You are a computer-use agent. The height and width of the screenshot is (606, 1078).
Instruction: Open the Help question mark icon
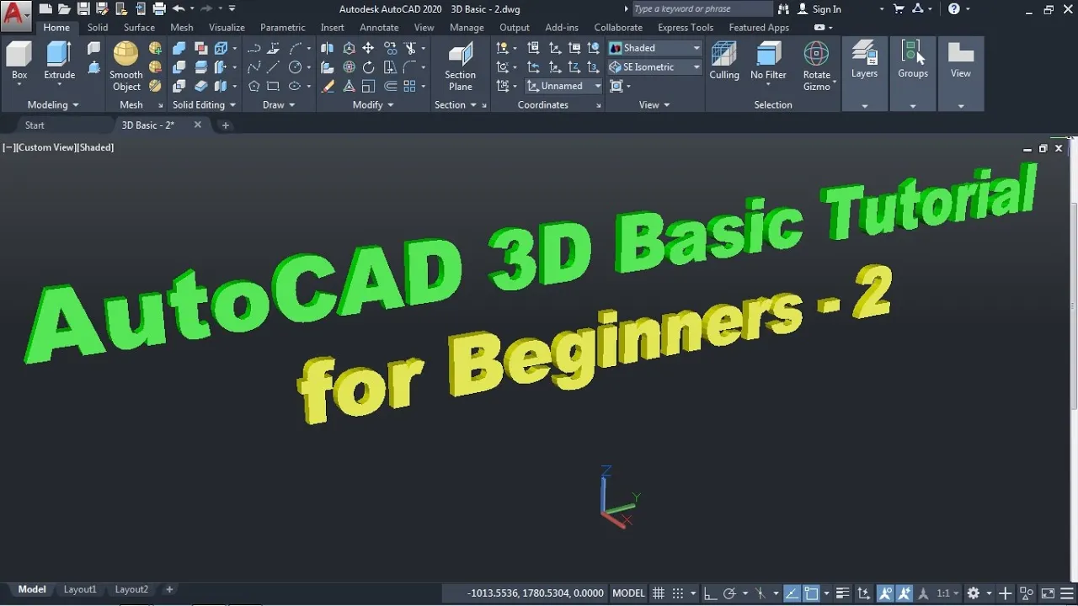(953, 8)
